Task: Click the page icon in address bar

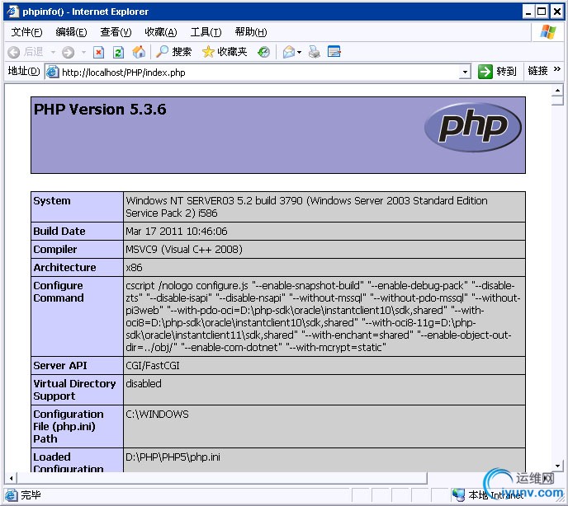Action: point(52,72)
